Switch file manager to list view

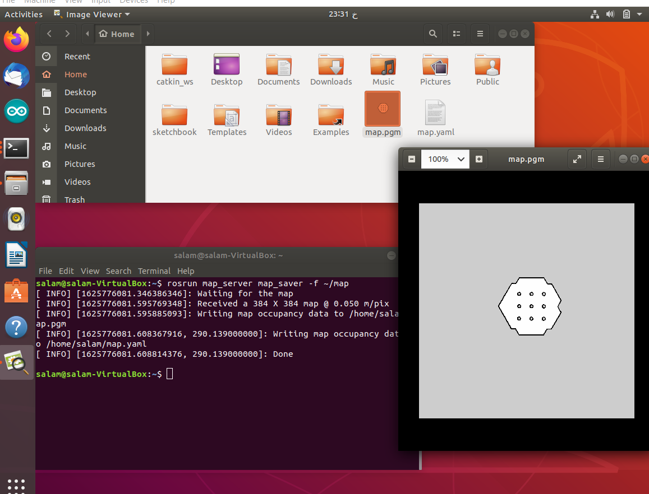(456, 34)
